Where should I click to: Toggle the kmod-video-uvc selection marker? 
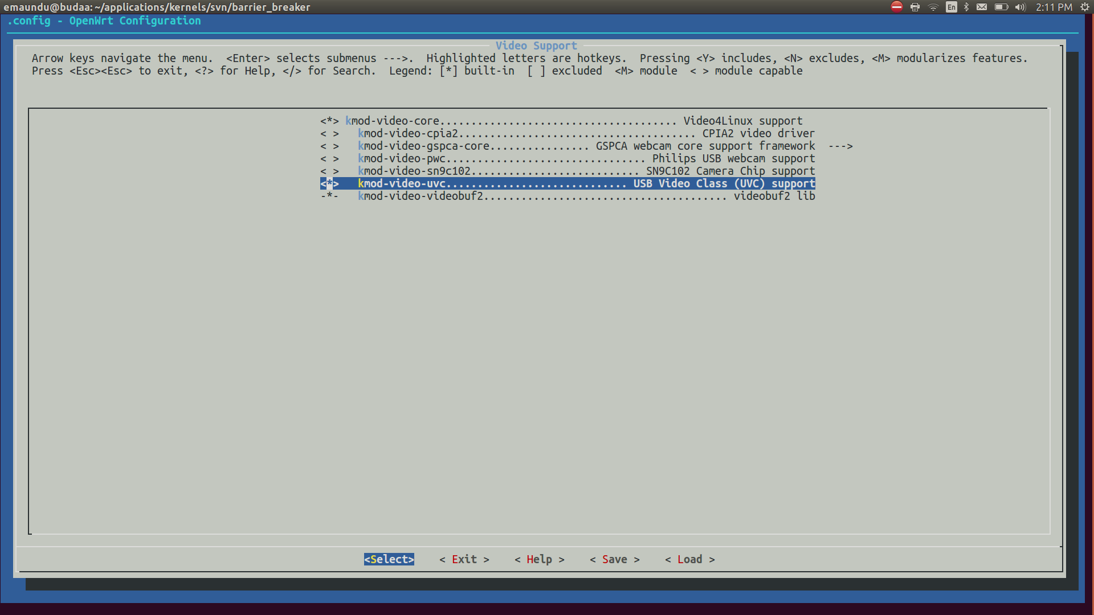coord(329,183)
